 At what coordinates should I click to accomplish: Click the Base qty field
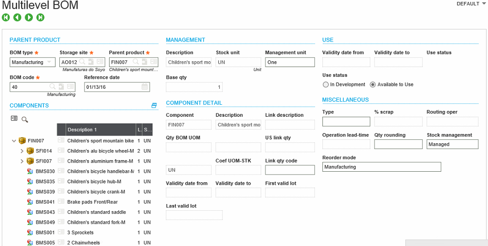(x=194, y=87)
